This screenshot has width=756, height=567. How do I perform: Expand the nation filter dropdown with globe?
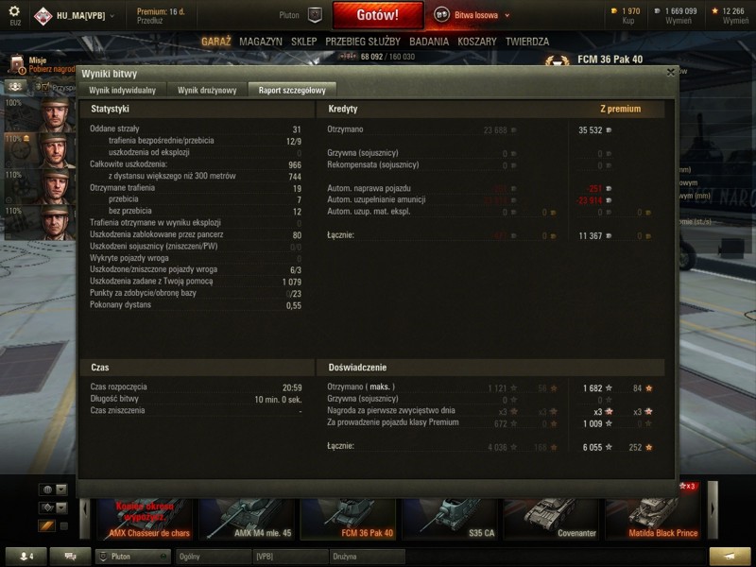pos(53,490)
